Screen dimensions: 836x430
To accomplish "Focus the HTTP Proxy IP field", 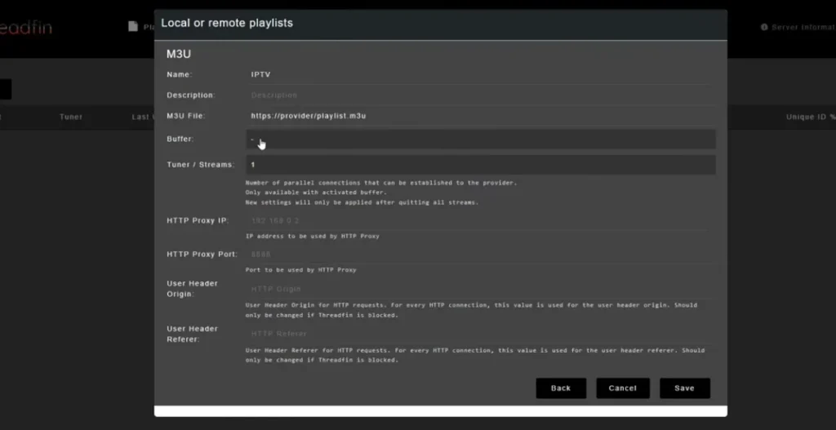I will (x=478, y=220).
